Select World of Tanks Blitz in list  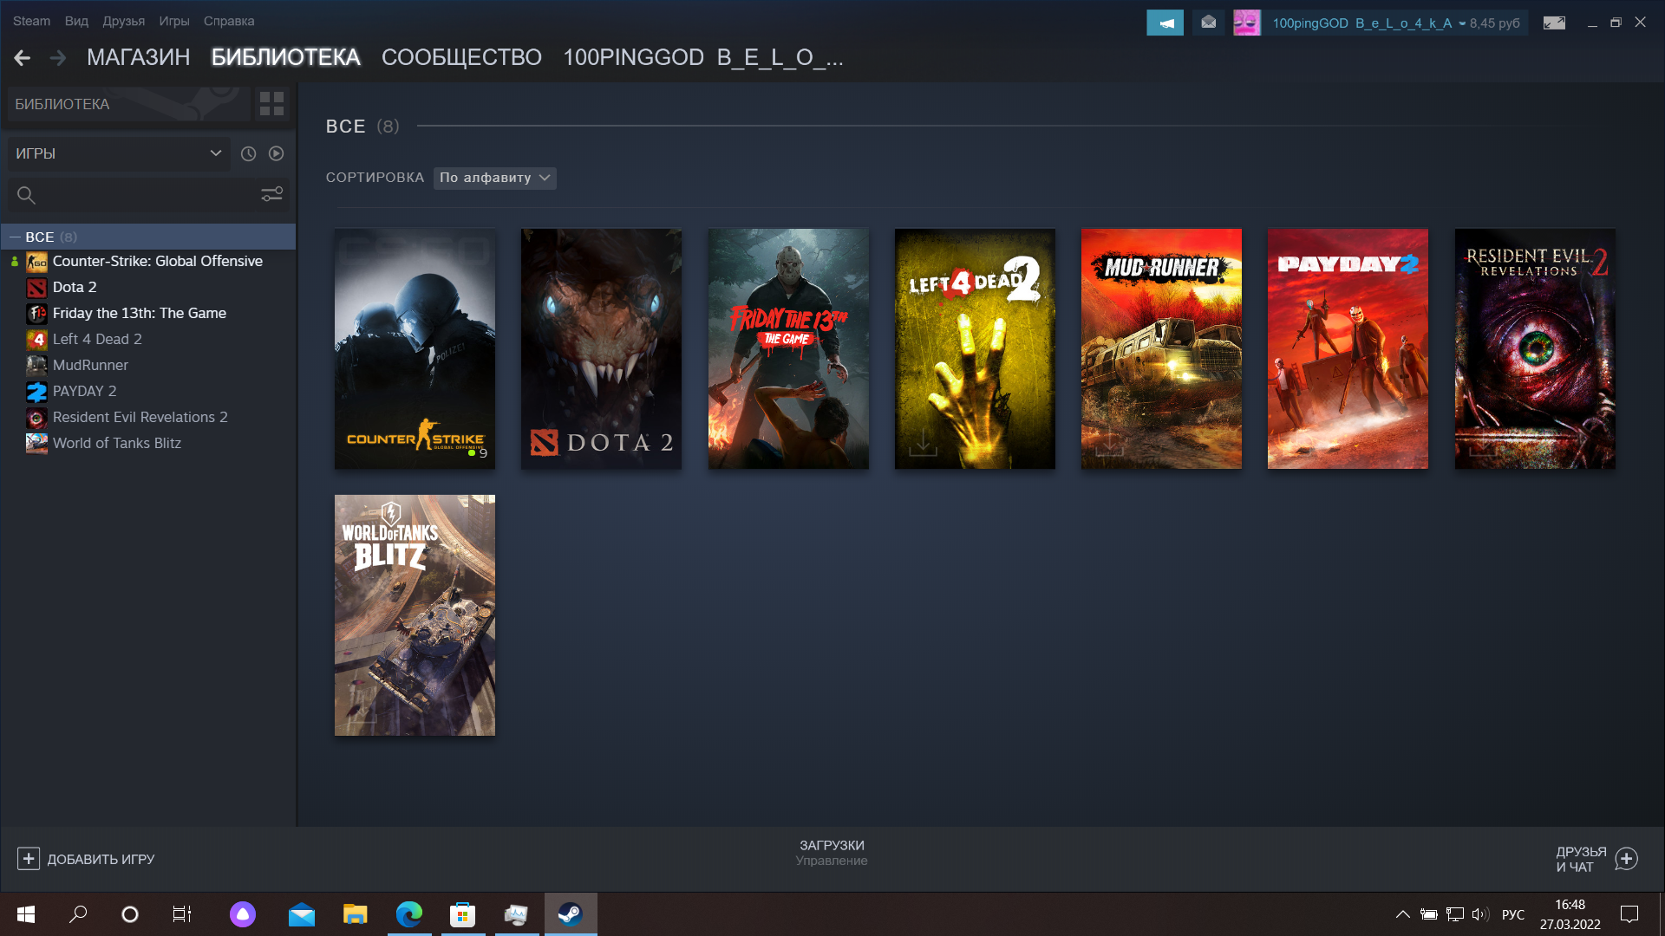(x=116, y=443)
